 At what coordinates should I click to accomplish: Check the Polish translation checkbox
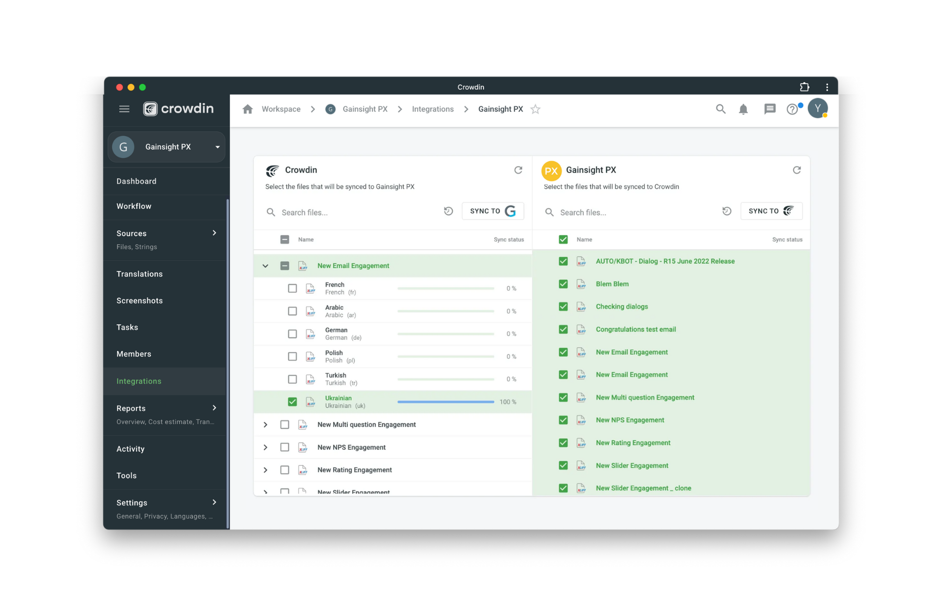[292, 356]
